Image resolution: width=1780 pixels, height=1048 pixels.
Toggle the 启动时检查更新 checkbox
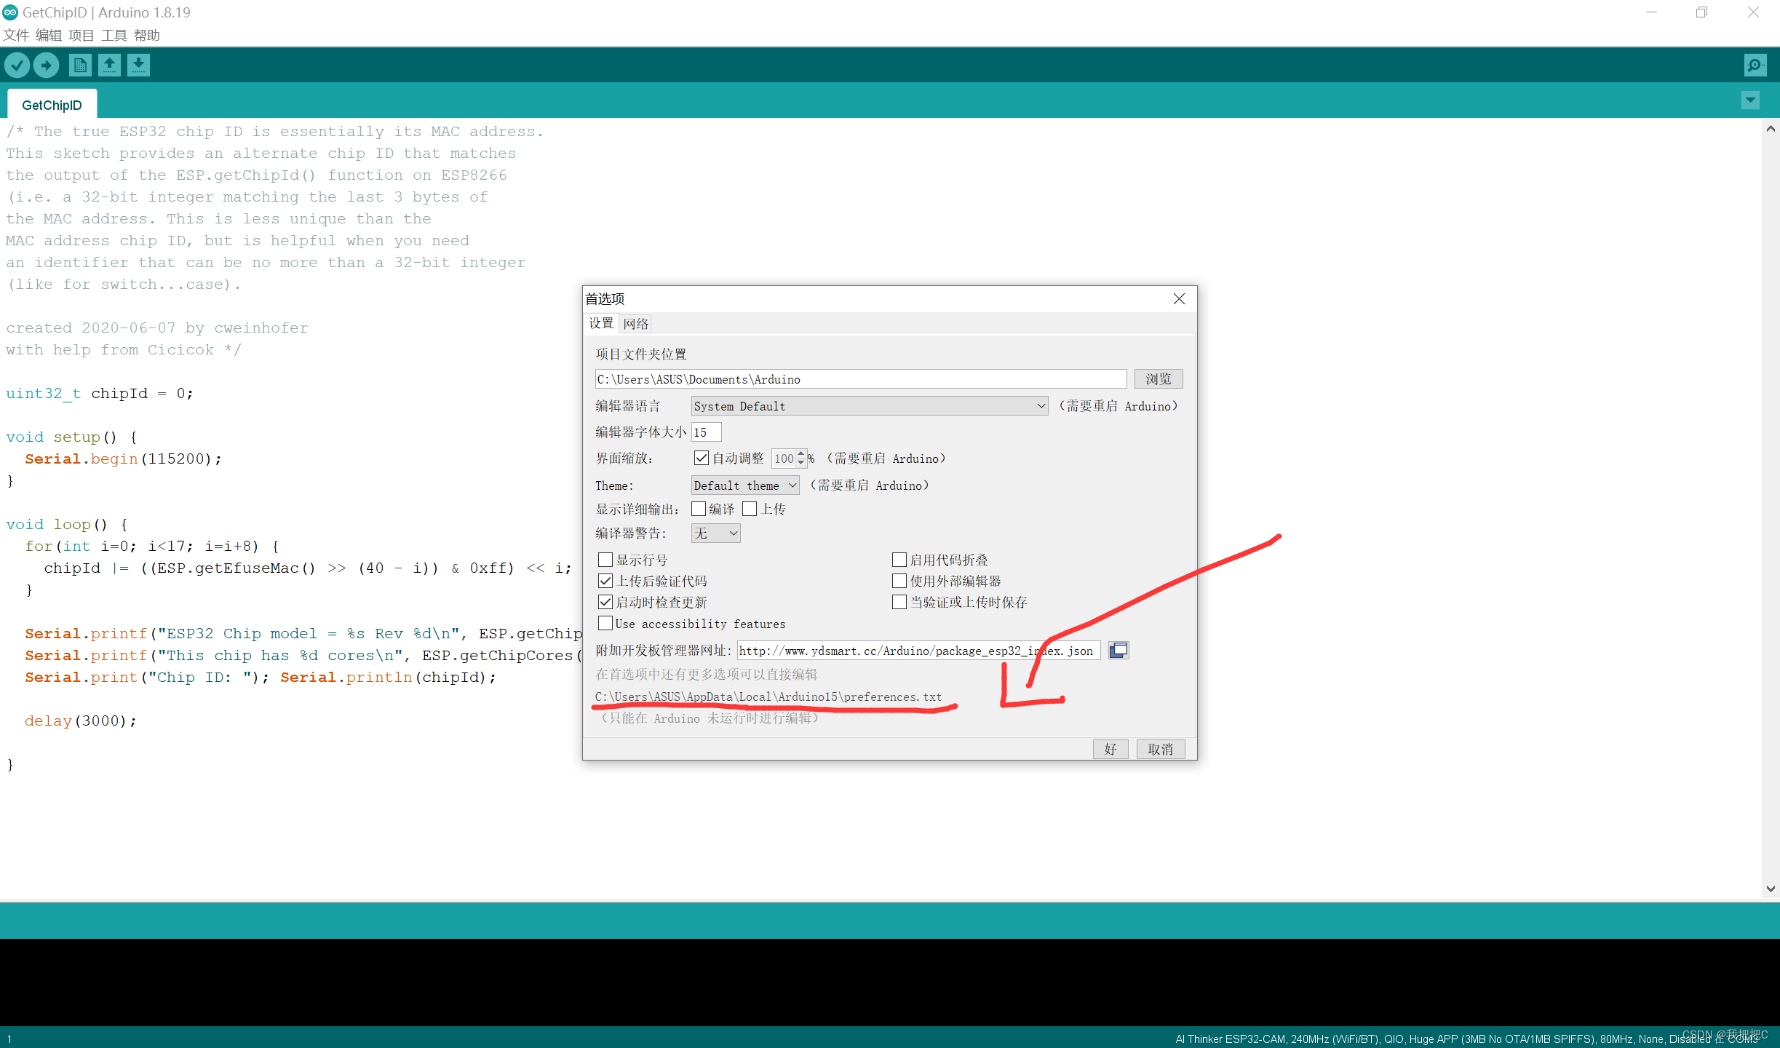pos(605,601)
